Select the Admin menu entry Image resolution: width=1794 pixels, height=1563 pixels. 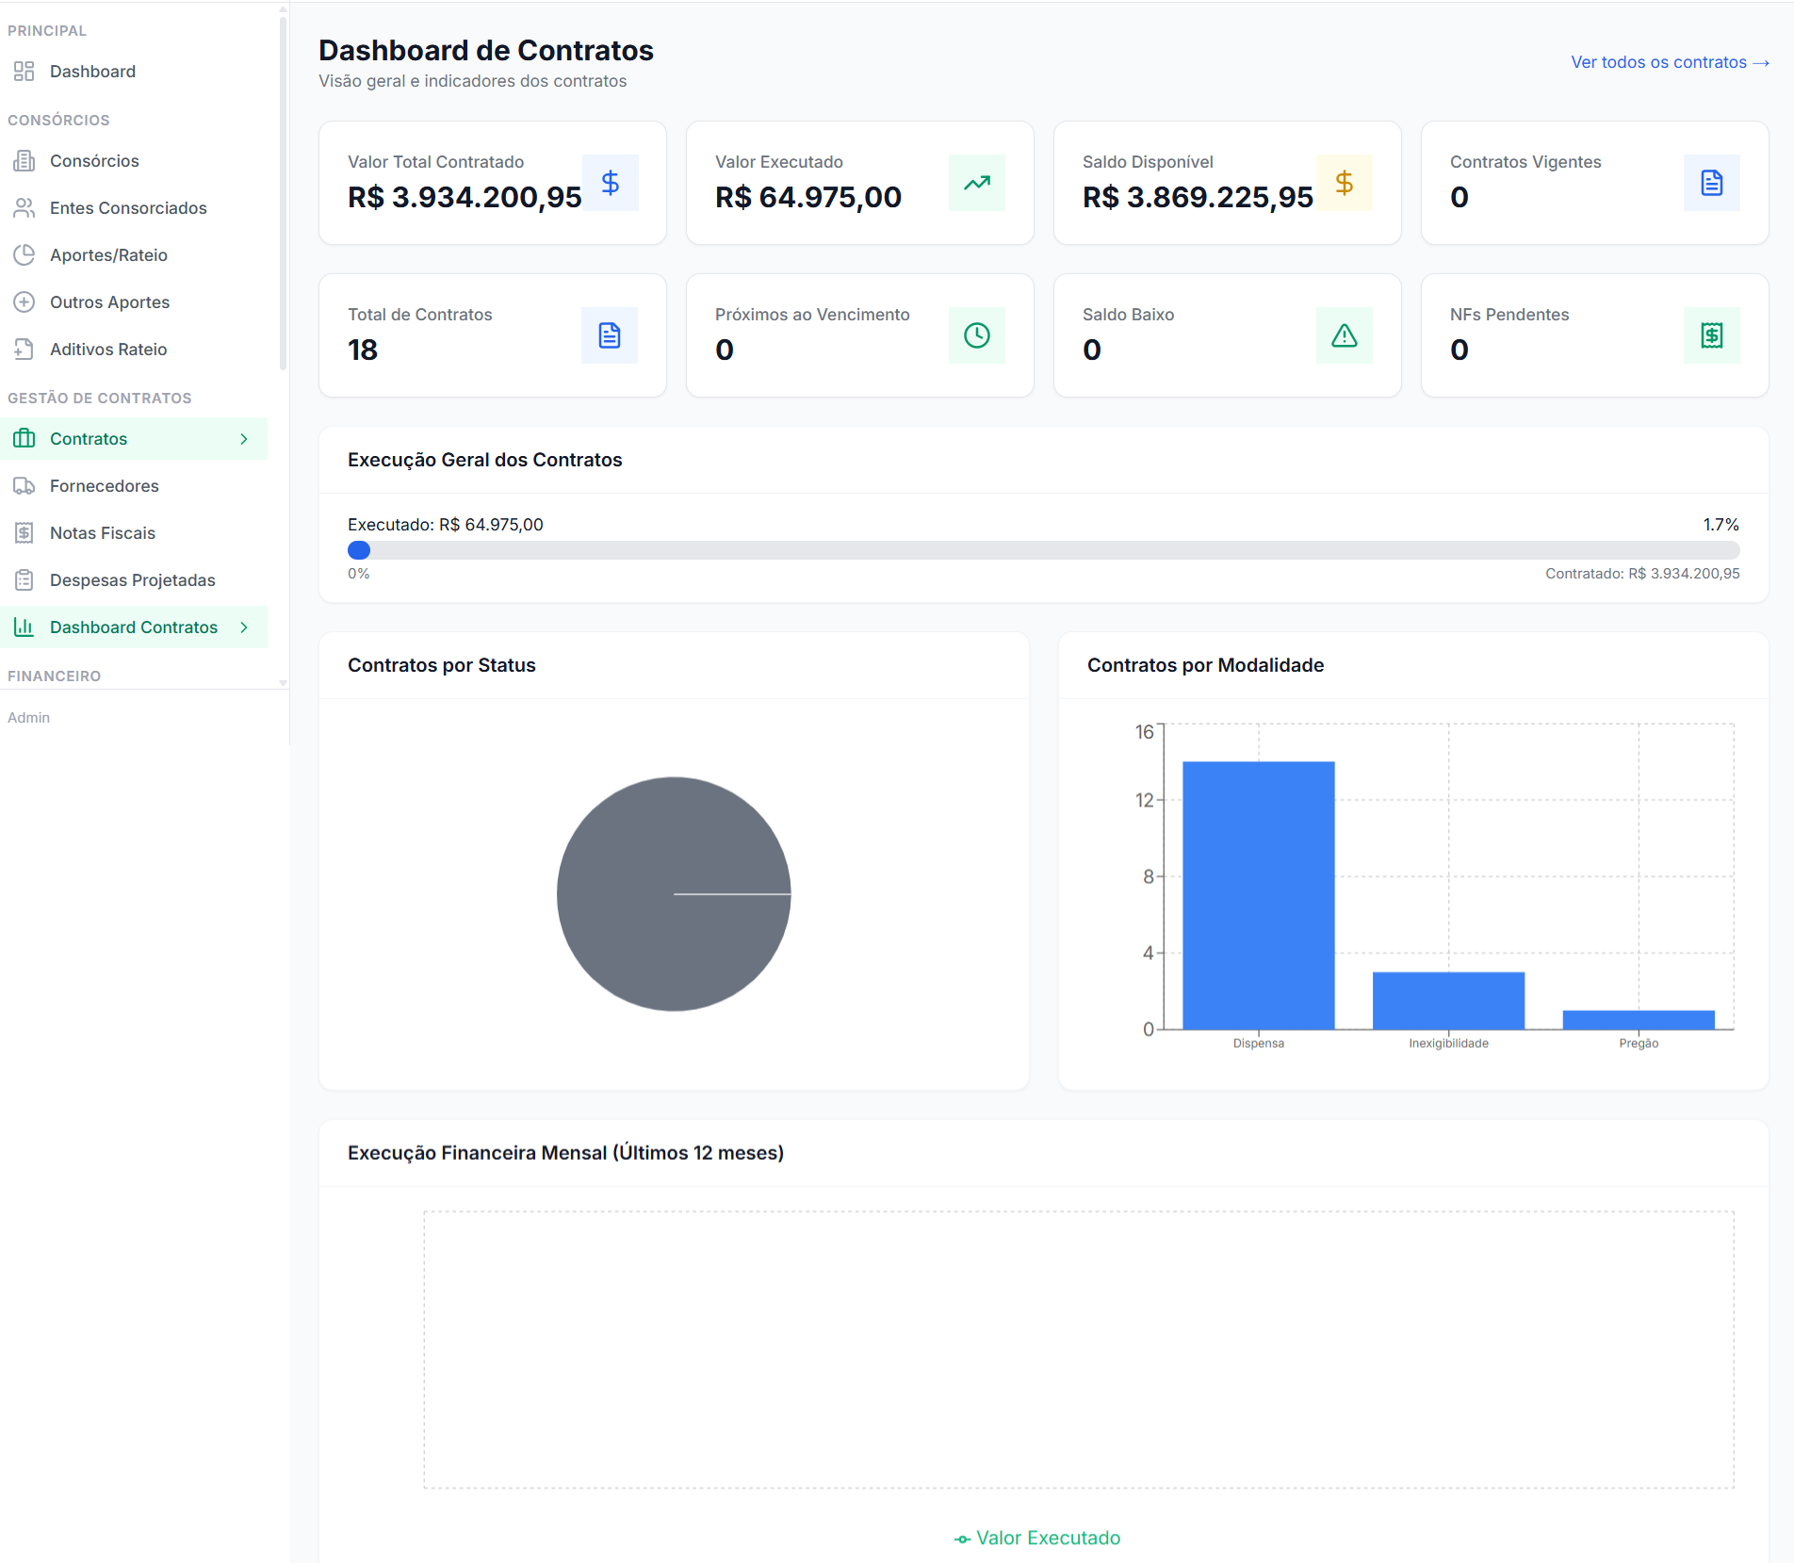pos(29,716)
